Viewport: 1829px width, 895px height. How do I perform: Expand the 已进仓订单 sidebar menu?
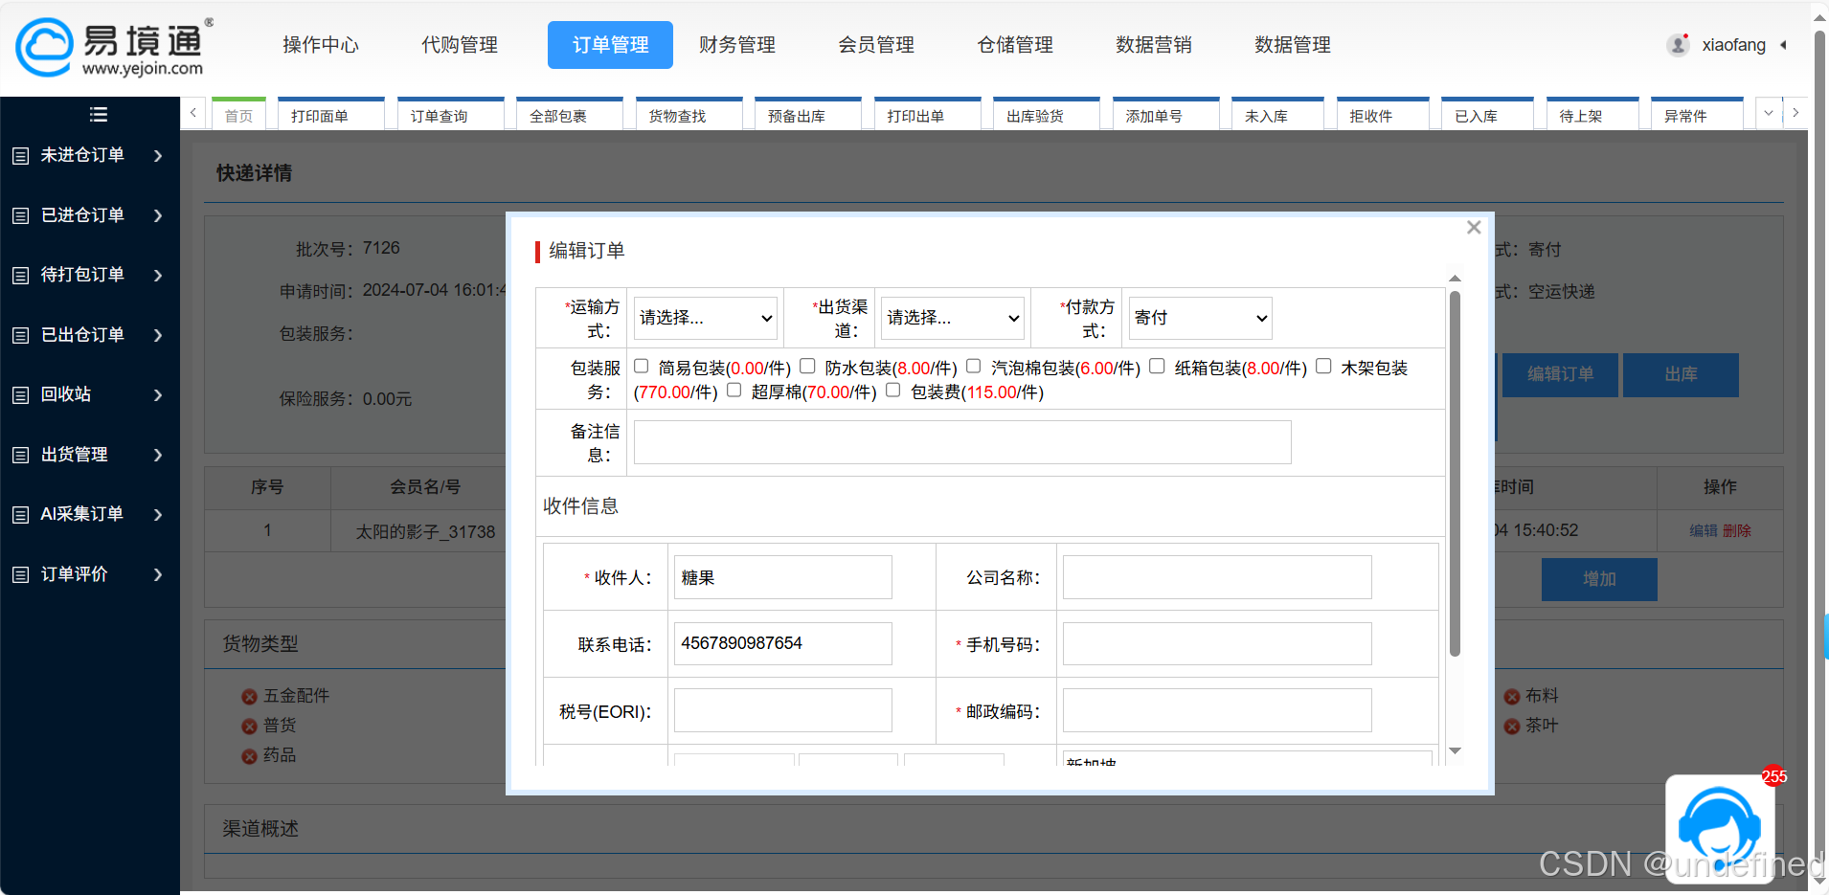point(90,215)
